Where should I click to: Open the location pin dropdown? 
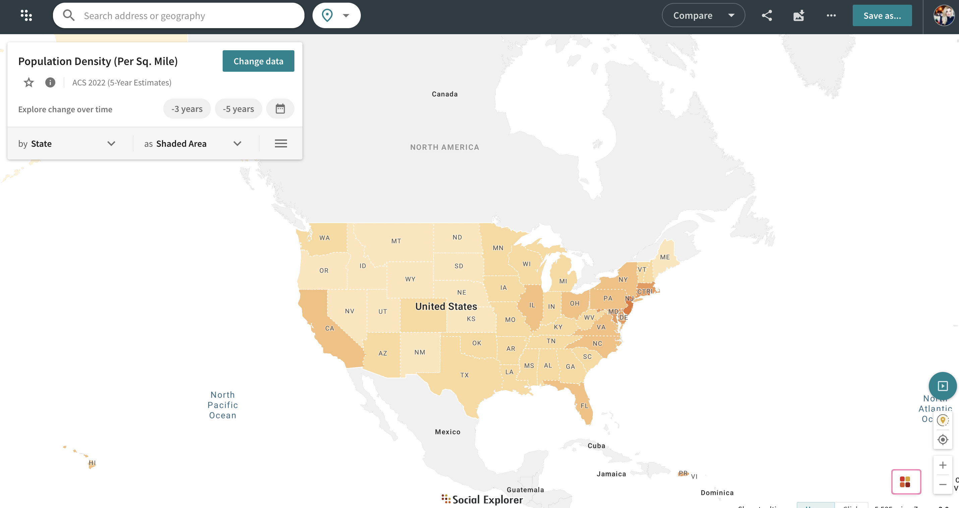tap(336, 15)
